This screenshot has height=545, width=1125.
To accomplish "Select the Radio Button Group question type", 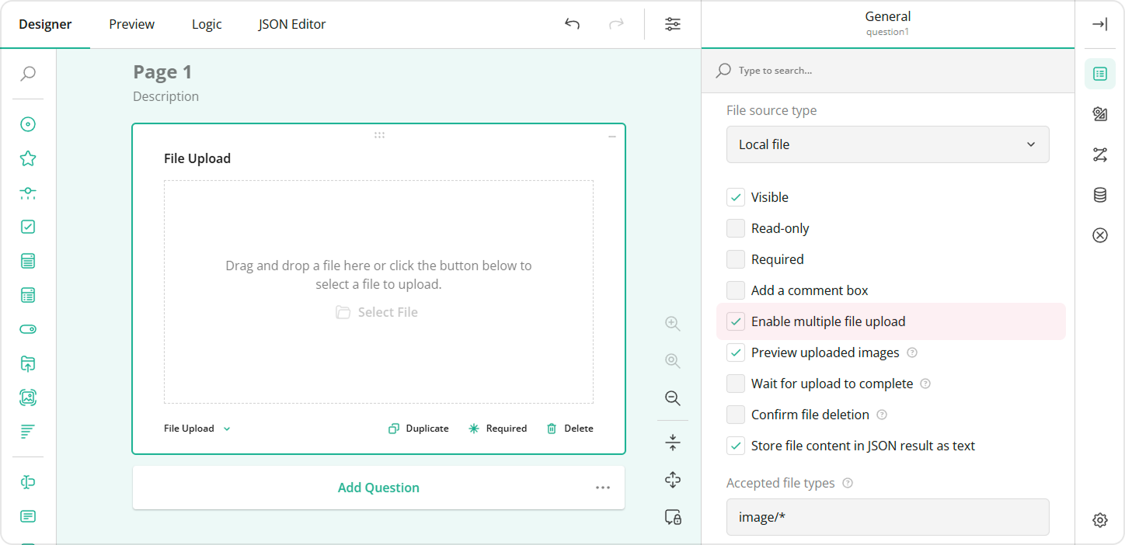I will [28, 123].
